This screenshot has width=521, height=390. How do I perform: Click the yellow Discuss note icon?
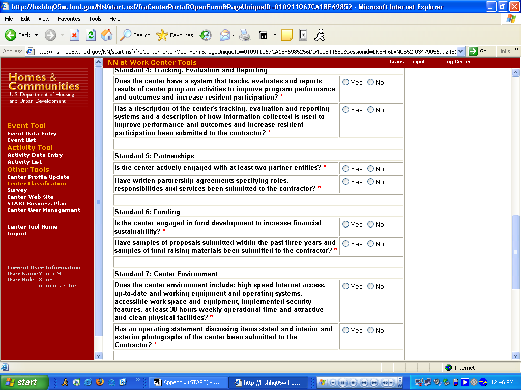[x=287, y=35]
